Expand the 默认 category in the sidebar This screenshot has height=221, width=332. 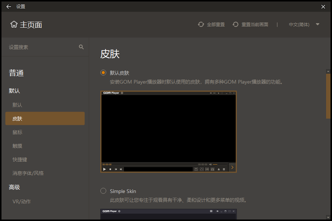pyautogui.click(x=15, y=91)
